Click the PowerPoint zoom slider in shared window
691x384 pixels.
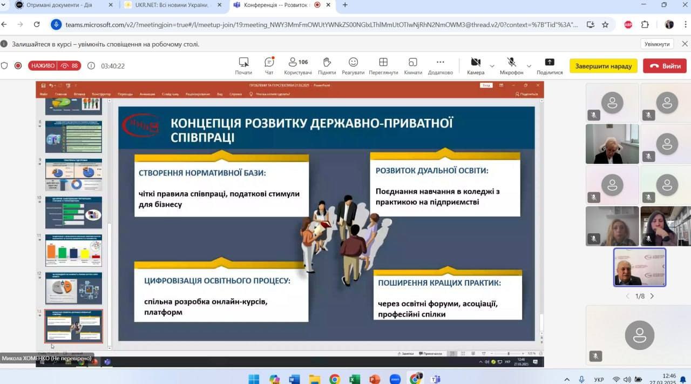(x=507, y=353)
